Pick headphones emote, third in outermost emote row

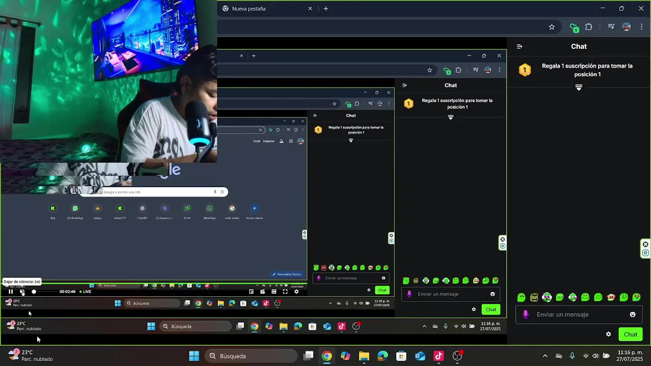[547, 297]
